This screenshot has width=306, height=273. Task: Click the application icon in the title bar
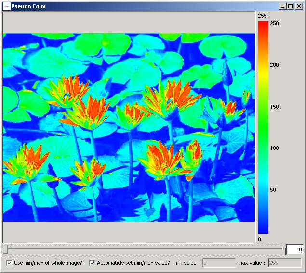point(7,6)
